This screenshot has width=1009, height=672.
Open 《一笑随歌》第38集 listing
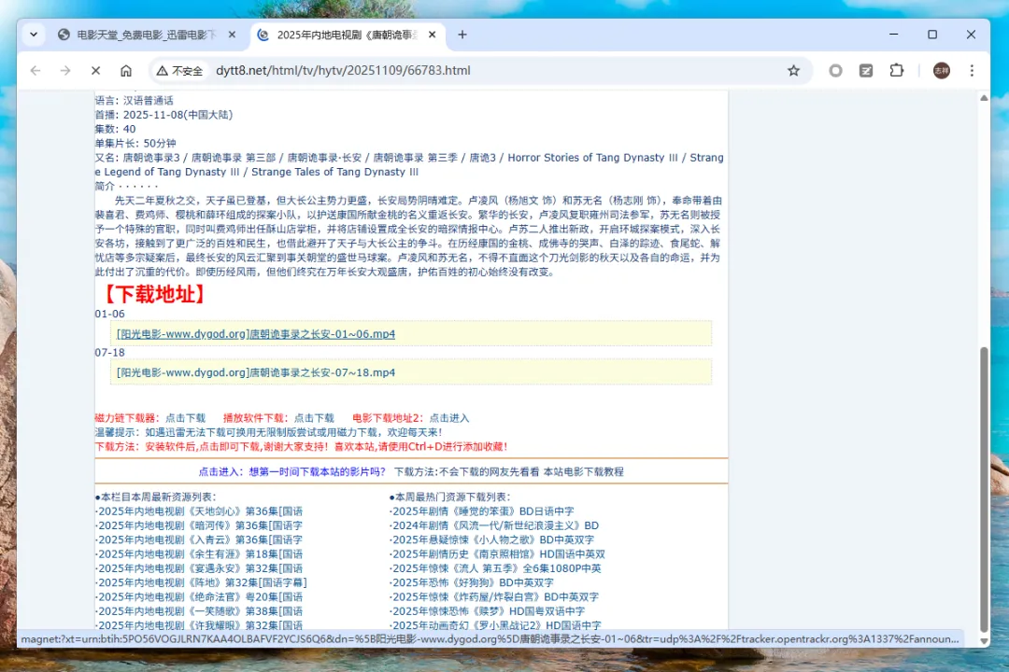(200, 611)
